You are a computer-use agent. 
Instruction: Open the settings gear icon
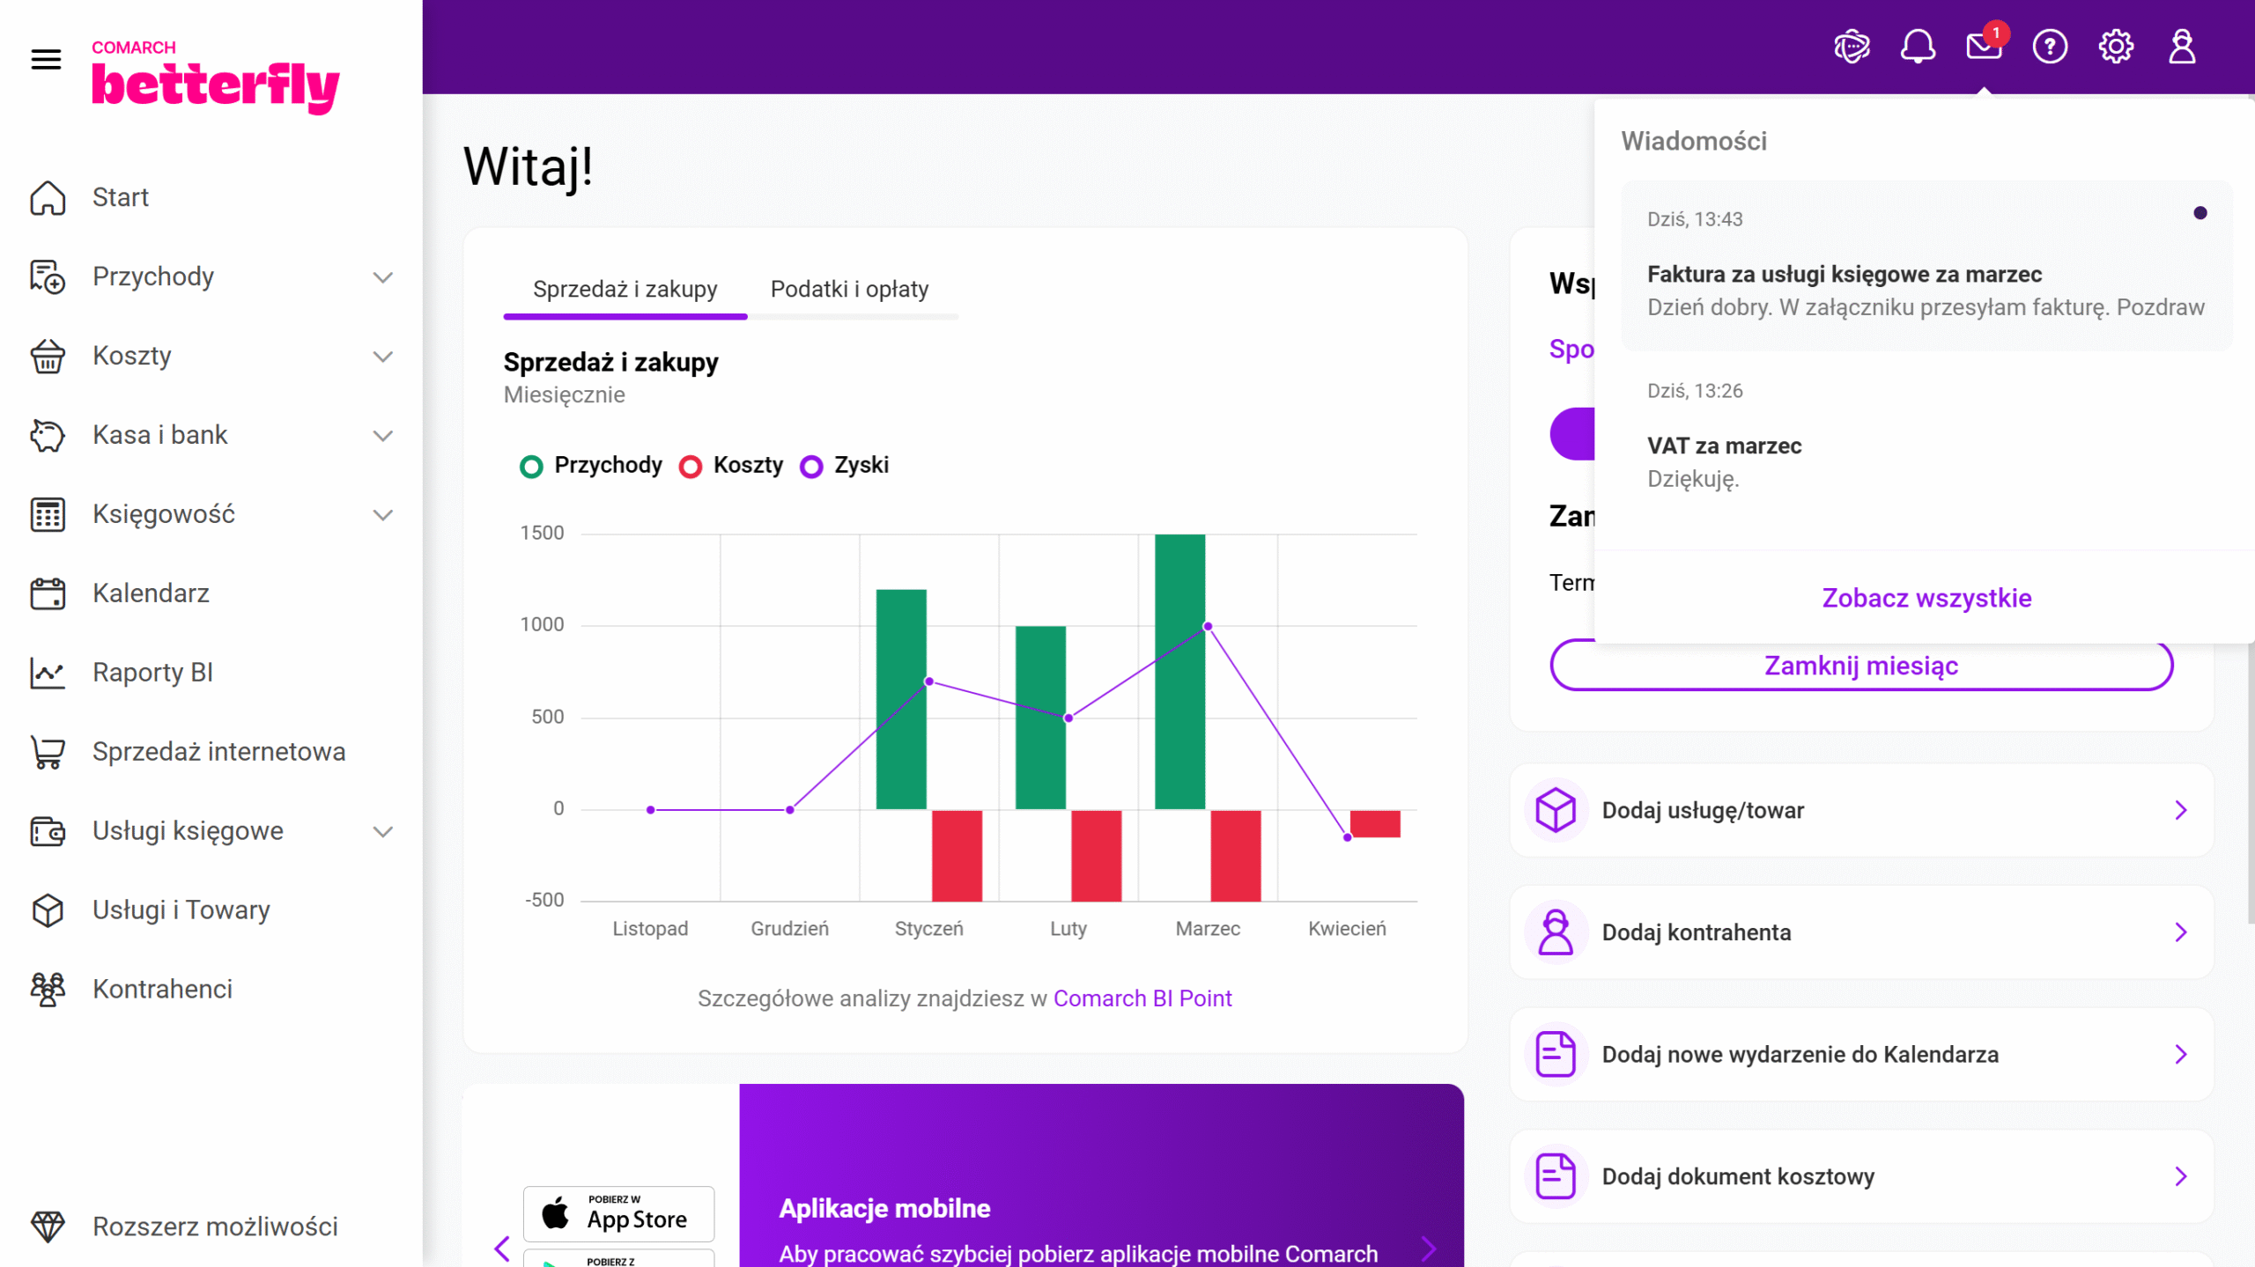click(x=2116, y=47)
